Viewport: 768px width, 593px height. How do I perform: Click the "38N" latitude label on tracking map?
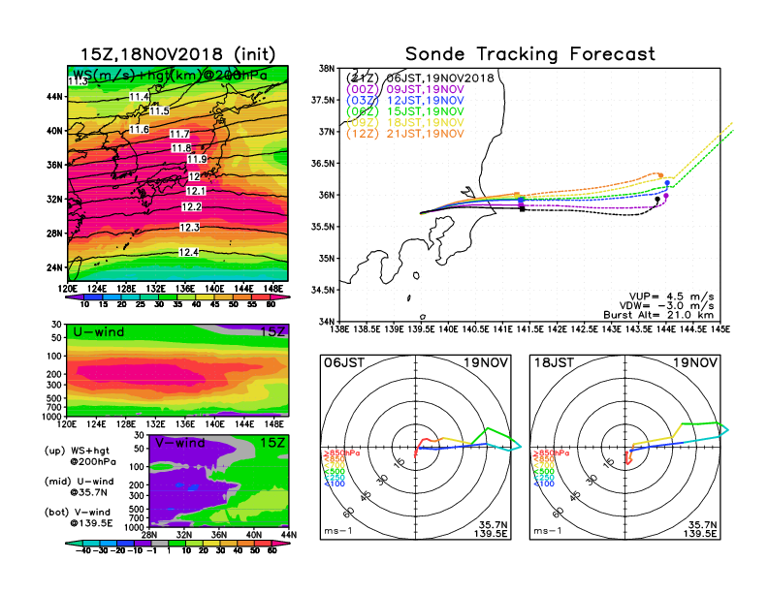pyautogui.click(x=326, y=69)
